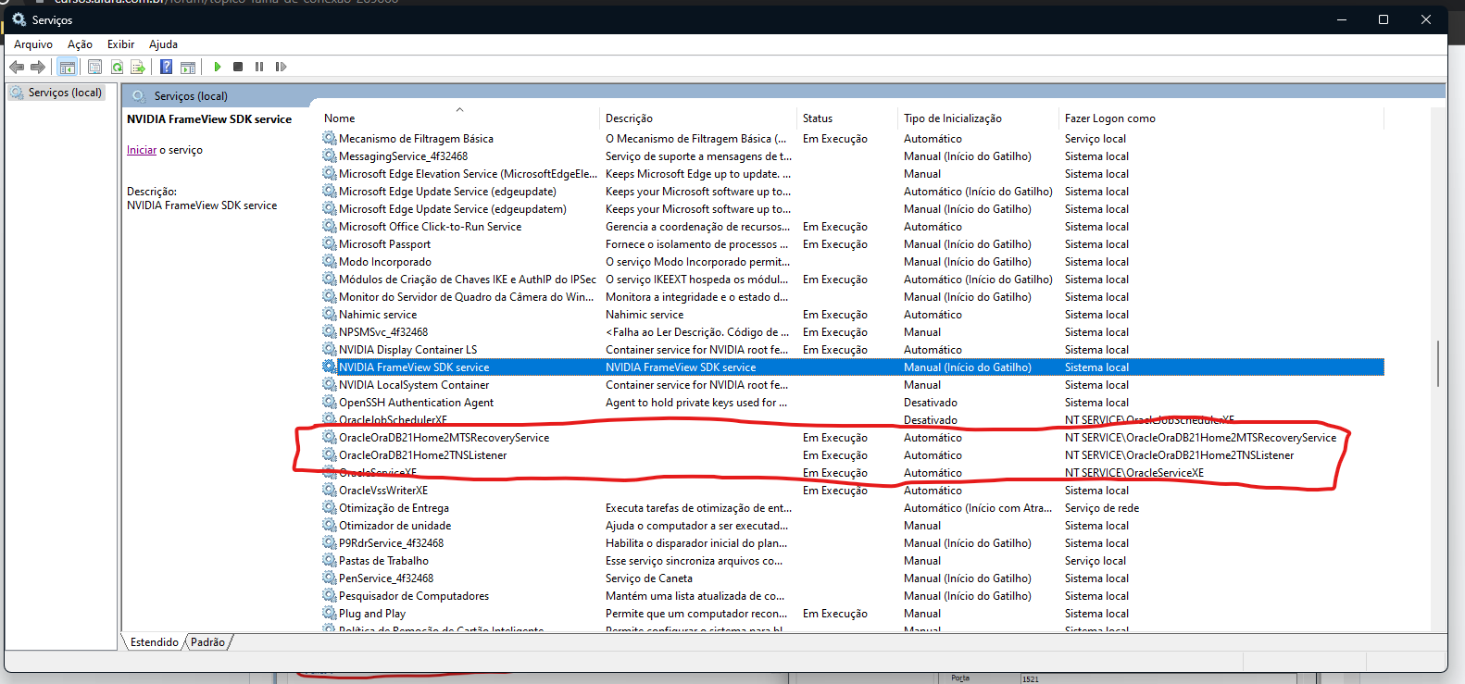Open the Arquivo menu

pyautogui.click(x=33, y=44)
